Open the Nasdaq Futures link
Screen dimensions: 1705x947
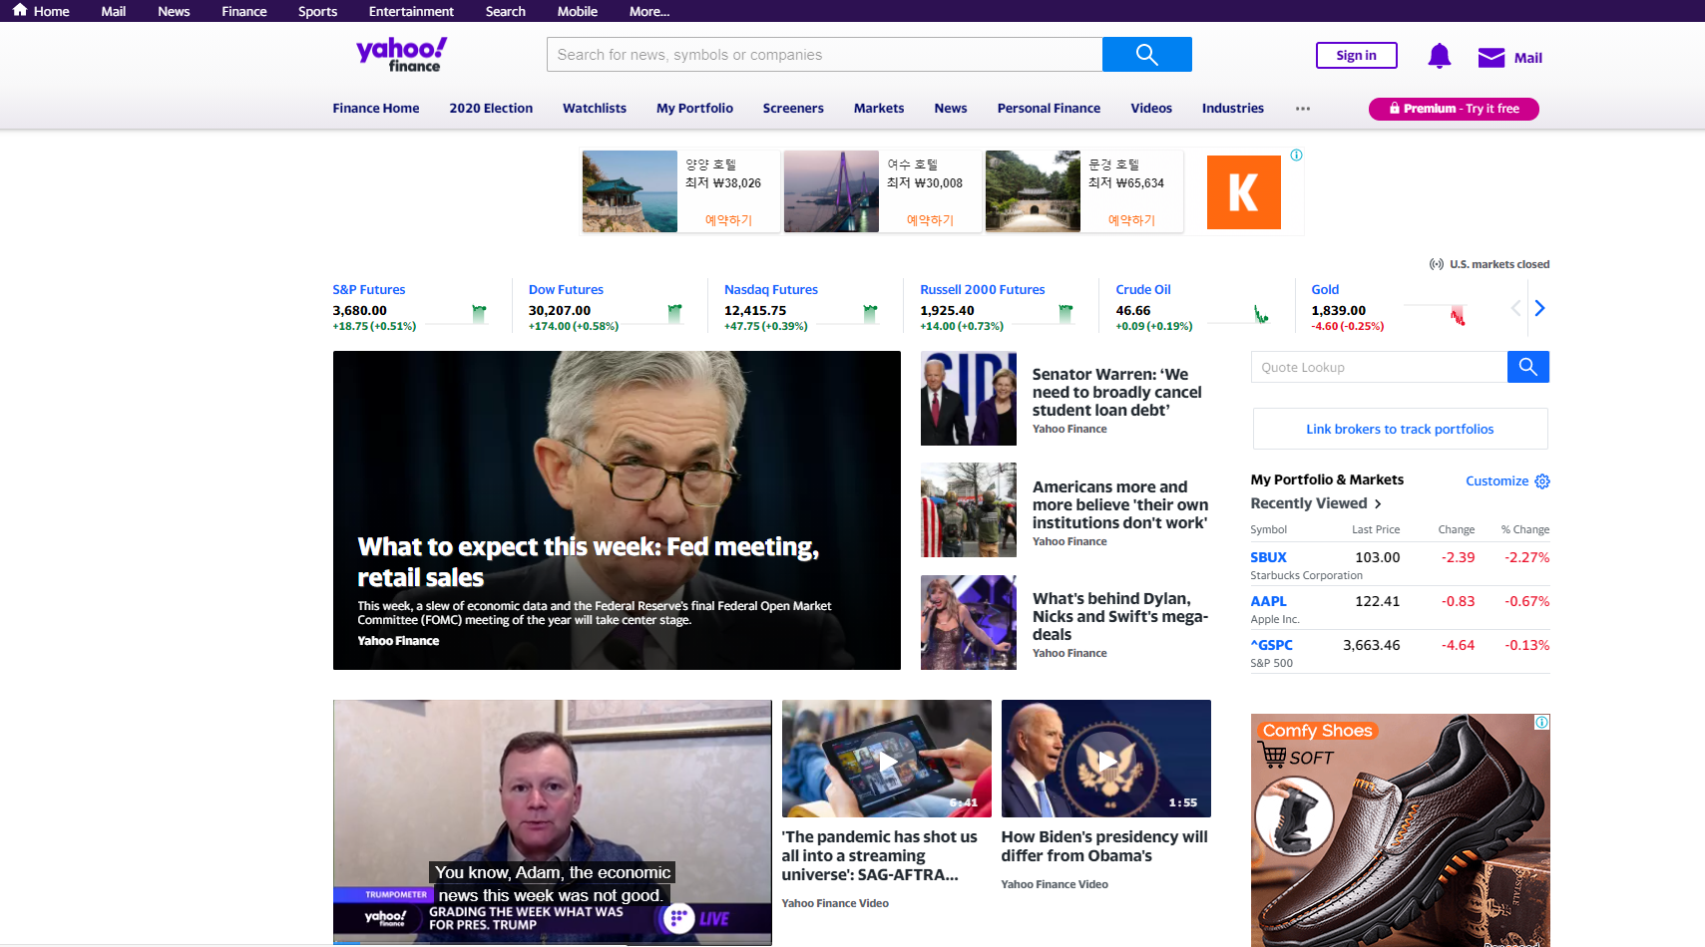click(771, 290)
